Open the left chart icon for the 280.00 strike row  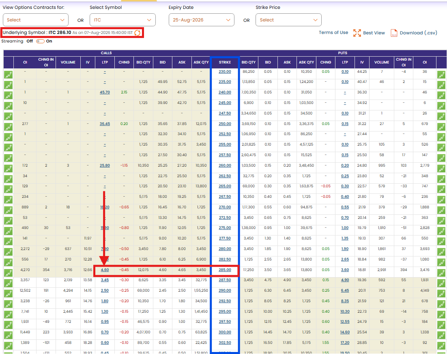(x=8, y=252)
